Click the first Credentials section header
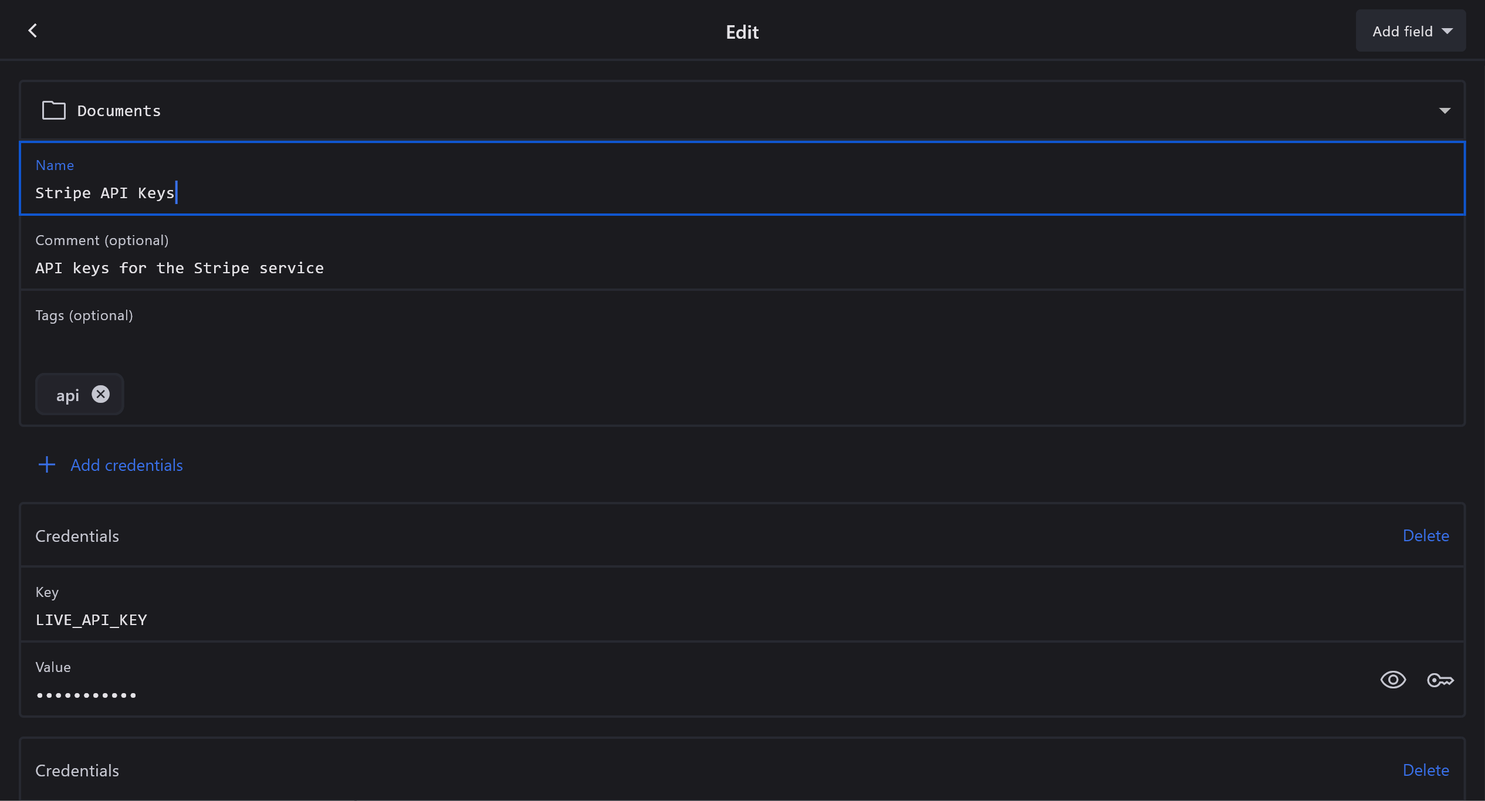The height and width of the screenshot is (801, 1485). (77, 536)
